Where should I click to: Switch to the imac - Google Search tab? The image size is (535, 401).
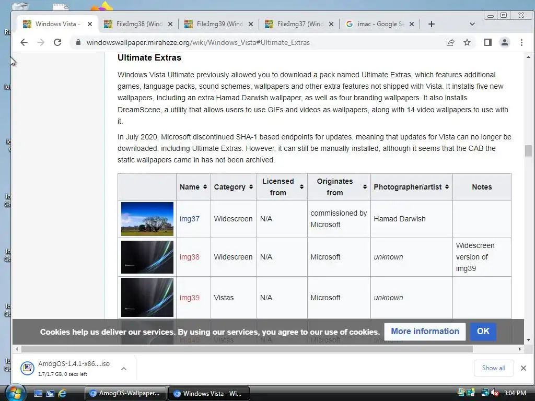click(380, 24)
